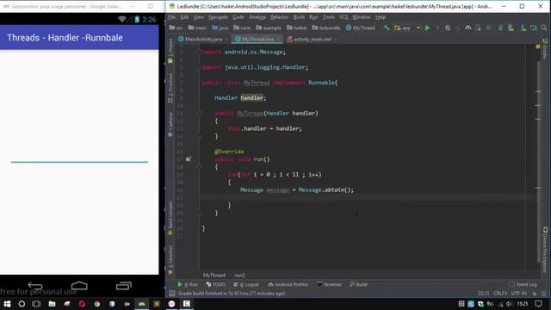Image resolution: width=551 pixels, height=310 pixels.
Task: Close the activity_main.xml tab
Action: coord(335,40)
